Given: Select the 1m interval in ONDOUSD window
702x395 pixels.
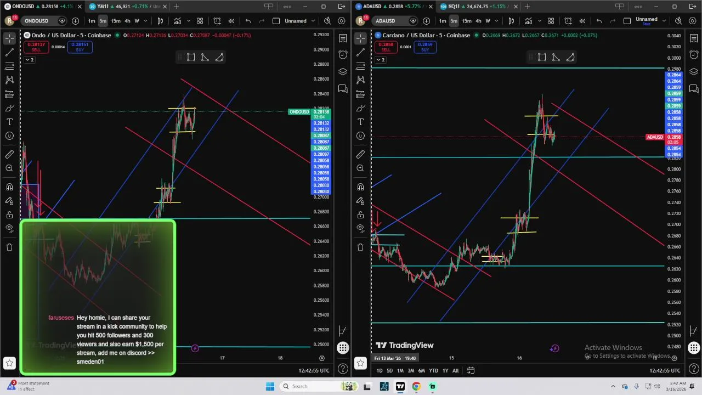Looking at the screenshot, I should [92, 21].
